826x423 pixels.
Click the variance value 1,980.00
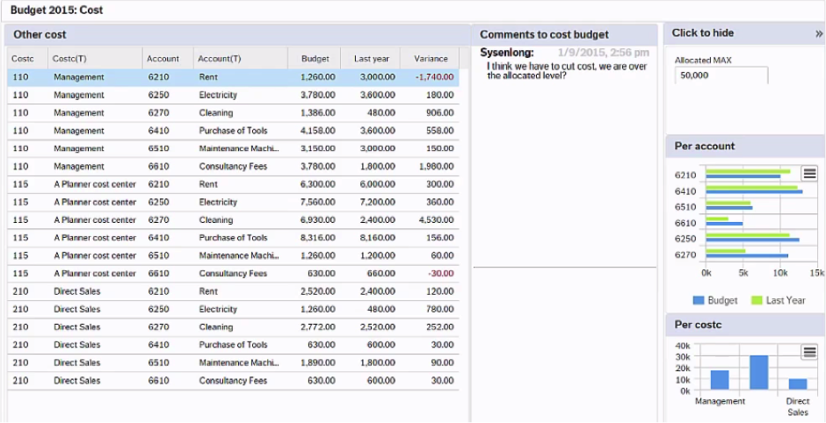pyautogui.click(x=436, y=167)
